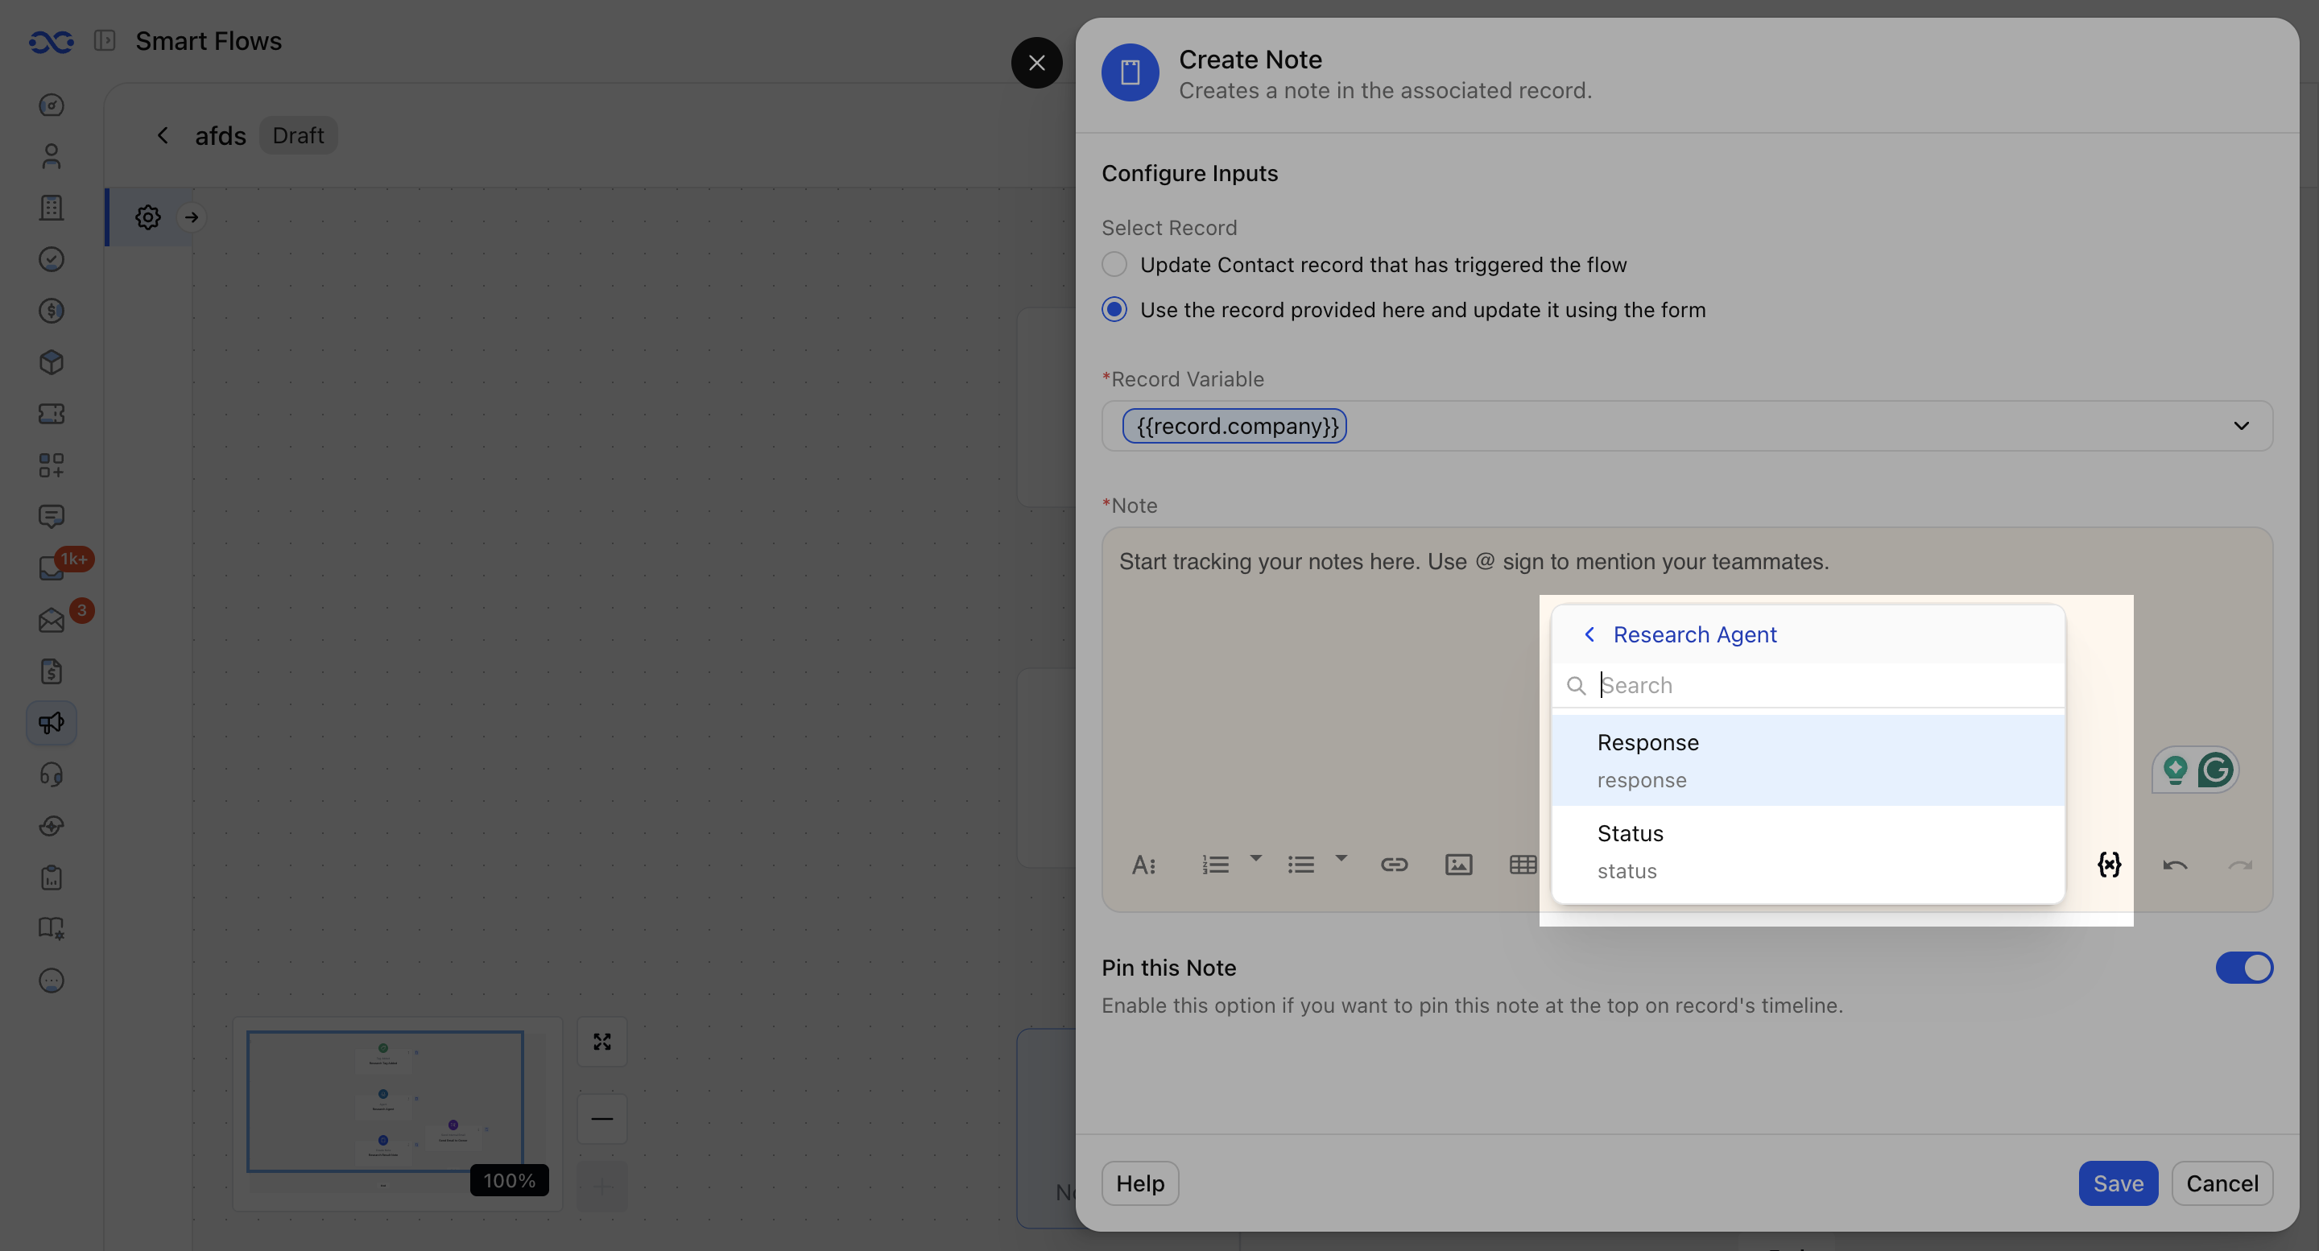The width and height of the screenshot is (2319, 1251).
Task: Open the bulleted list style dropdown arrow
Action: (1341, 857)
